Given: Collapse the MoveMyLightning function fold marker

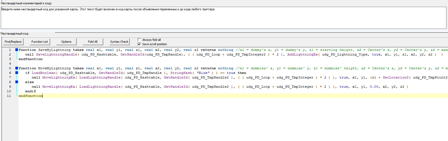Looking at the screenshot, I should coord(17,68).
